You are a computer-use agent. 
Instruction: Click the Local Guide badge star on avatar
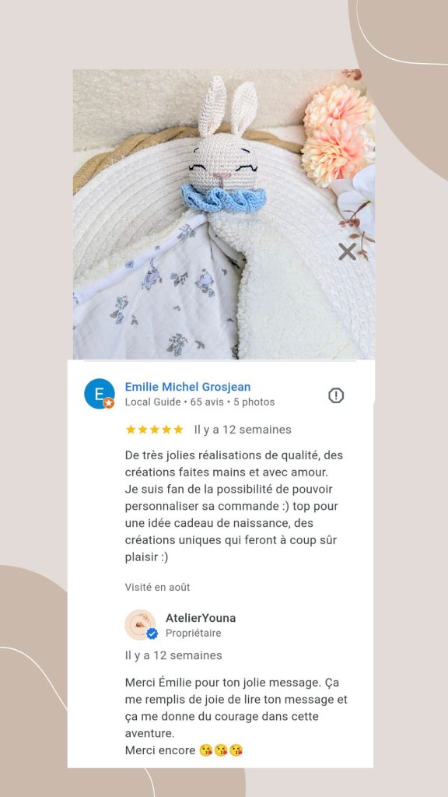tap(109, 403)
